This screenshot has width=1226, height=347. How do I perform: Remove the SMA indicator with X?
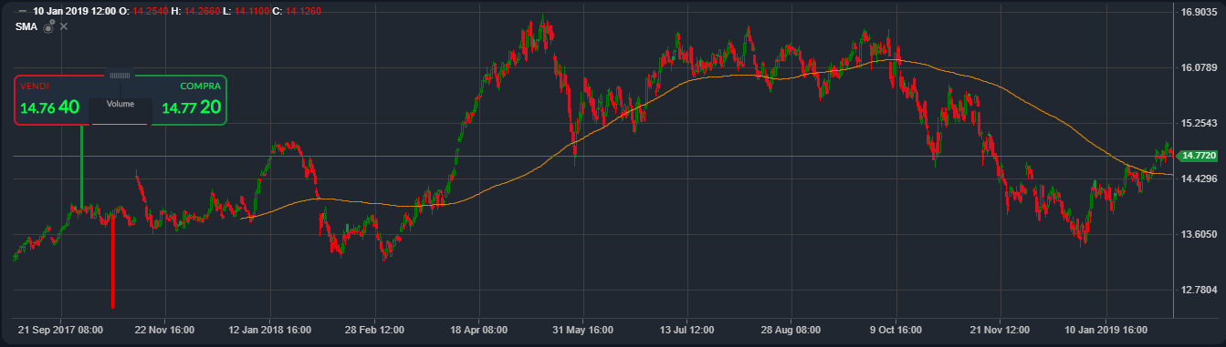(x=64, y=26)
